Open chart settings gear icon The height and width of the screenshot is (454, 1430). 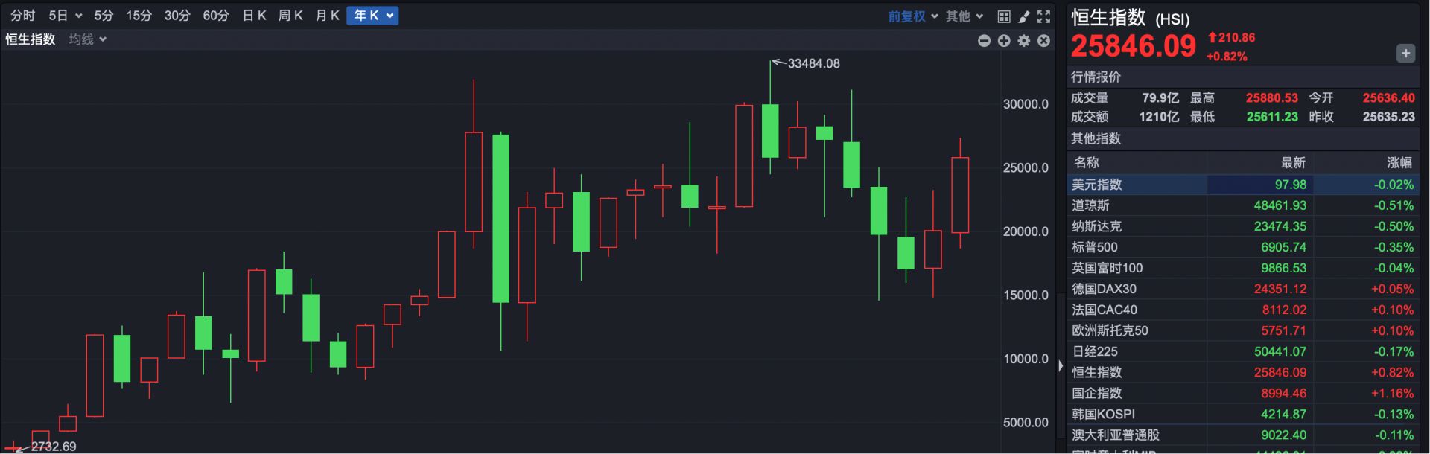click(x=1024, y=41)
